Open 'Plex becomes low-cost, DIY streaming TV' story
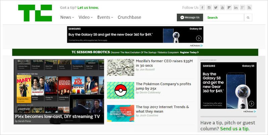268x135 pixels. coord(57,116)
